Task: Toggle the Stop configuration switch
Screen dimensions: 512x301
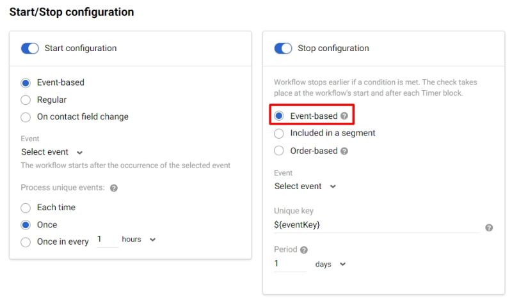Action: point(283,49)
